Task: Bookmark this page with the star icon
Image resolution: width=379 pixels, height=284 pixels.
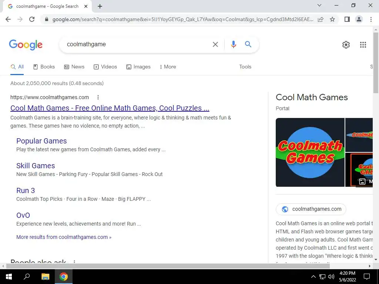Action: [x=332, y=19]
